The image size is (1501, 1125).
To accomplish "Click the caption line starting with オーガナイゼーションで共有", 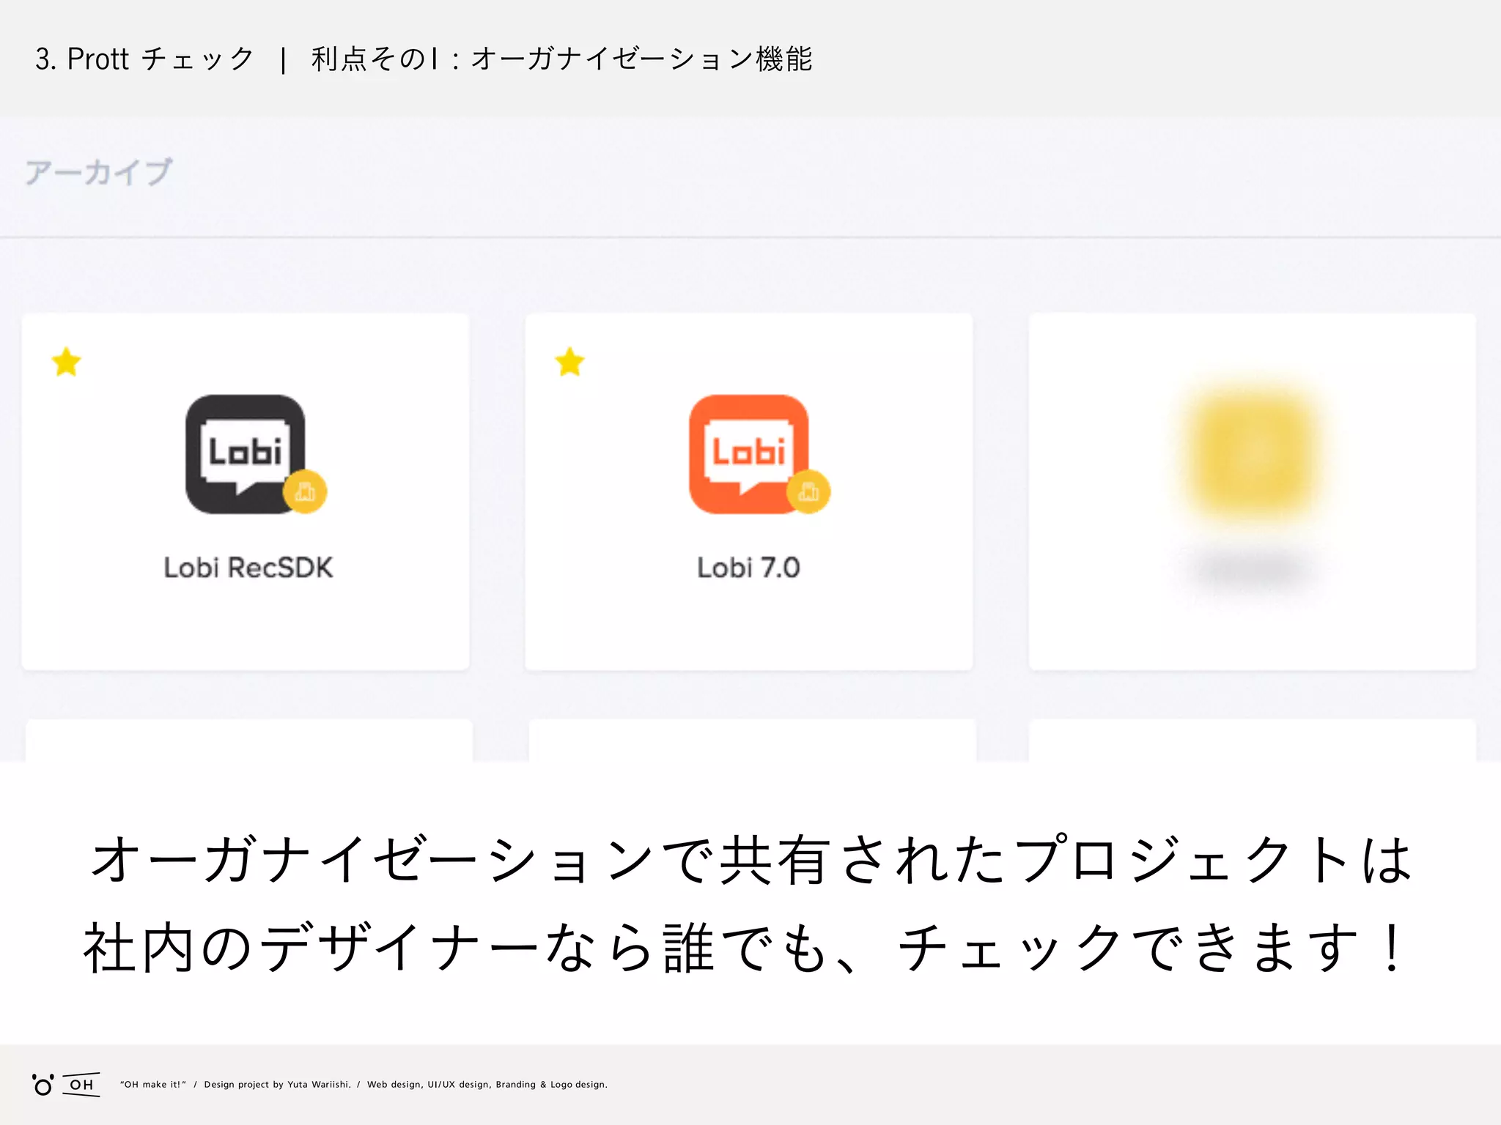I will tap(750, 860).
